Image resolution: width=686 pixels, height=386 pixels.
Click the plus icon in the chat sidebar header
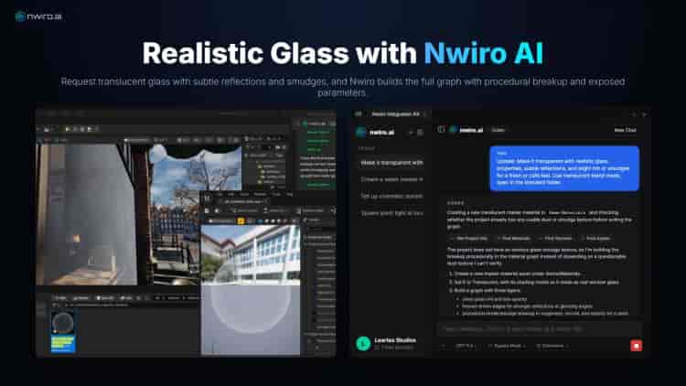tap(409, 133)
